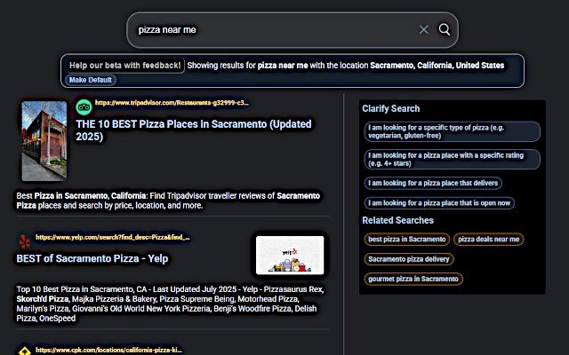Select 'pizza place that is open now' option
This screenshot has height=355, width=569.
click(439, 203)
